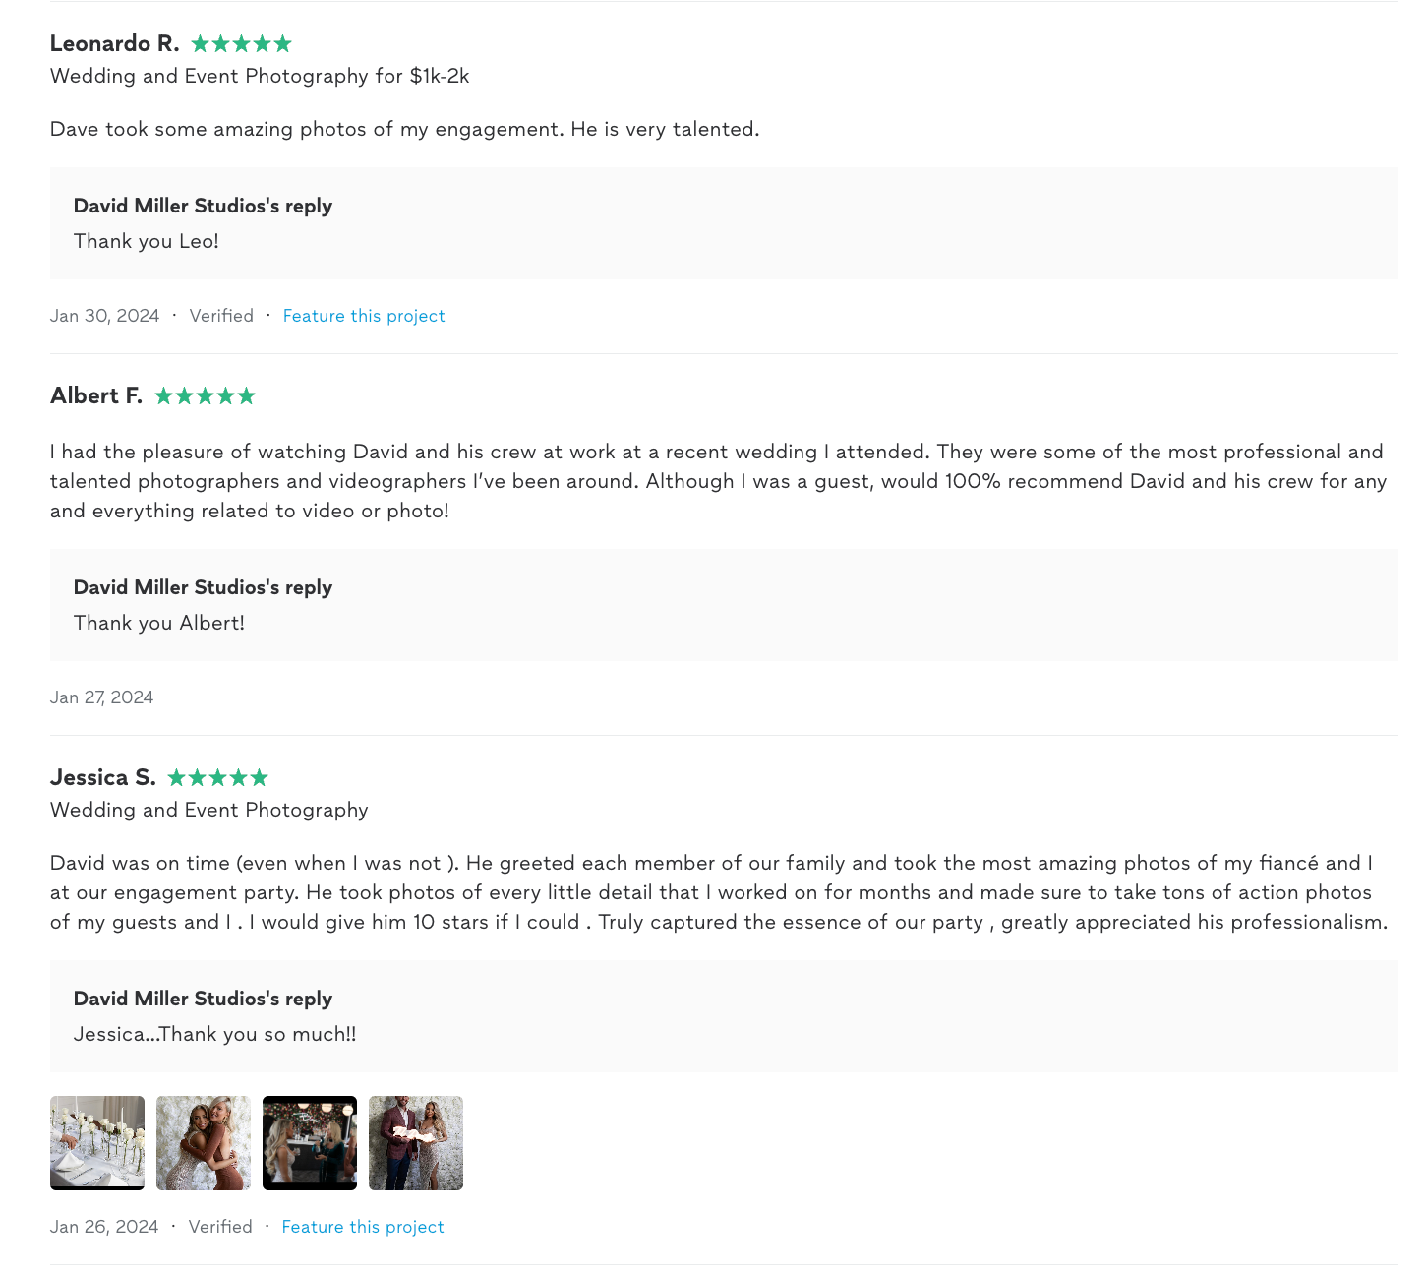The width and height of the screenshot is (1426, 1273).
Task: View the bar scene photo thumbnail
Action: (x=310, y=1143)
